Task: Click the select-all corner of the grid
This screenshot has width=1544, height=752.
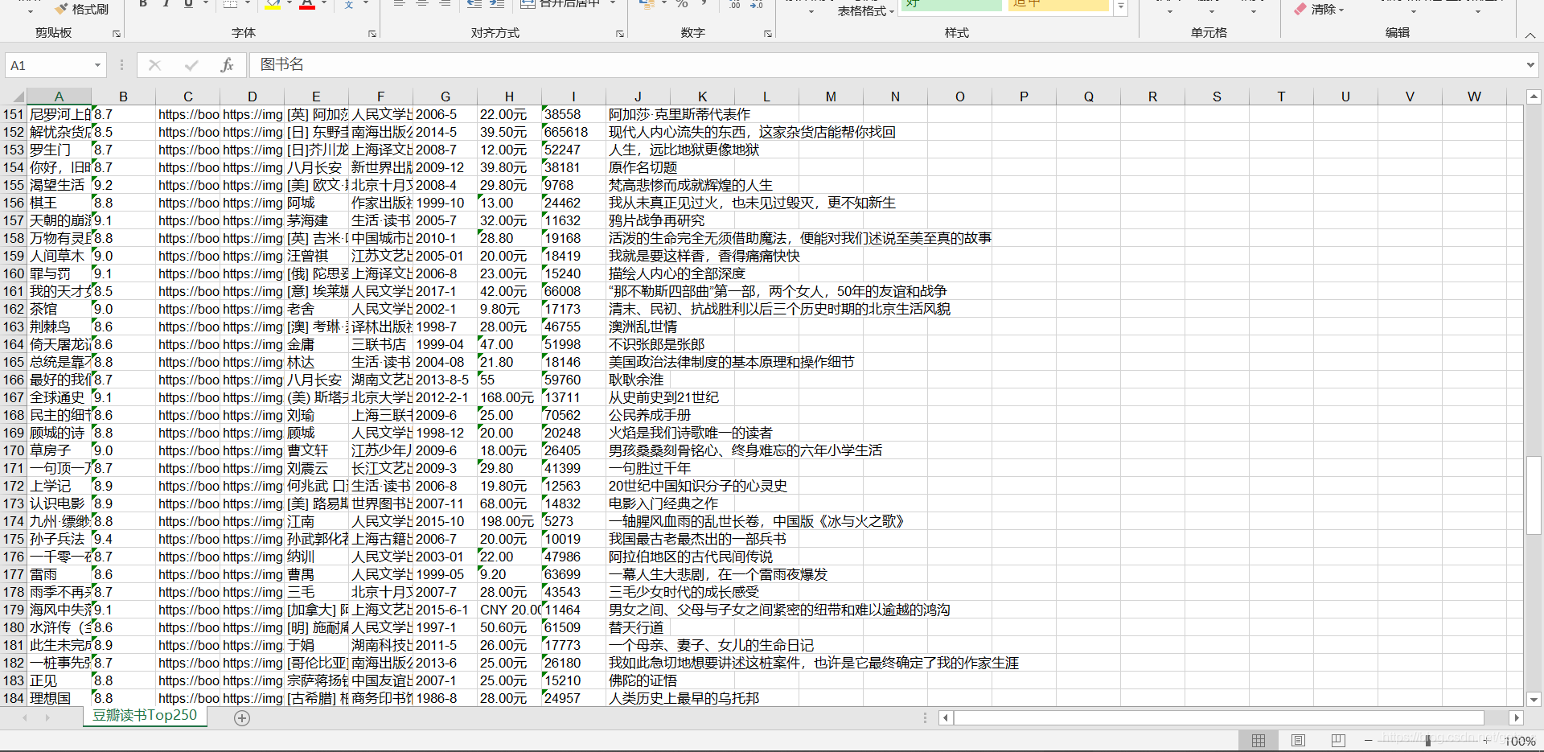Action: tap(18, 97)
